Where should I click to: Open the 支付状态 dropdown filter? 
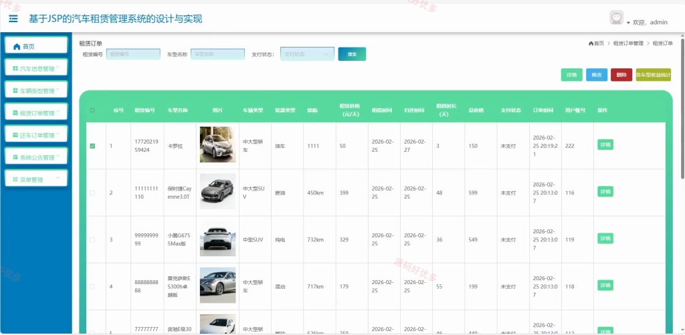coord(307,54)
